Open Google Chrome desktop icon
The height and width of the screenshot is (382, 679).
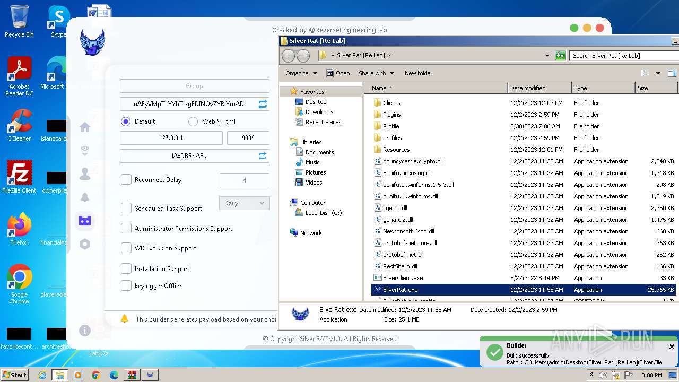pyautogui.click(x=19, y=284)
